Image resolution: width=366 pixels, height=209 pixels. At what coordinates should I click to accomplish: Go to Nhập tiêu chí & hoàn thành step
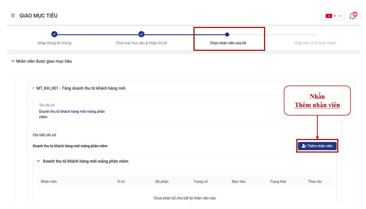click(x=315, y=43)
